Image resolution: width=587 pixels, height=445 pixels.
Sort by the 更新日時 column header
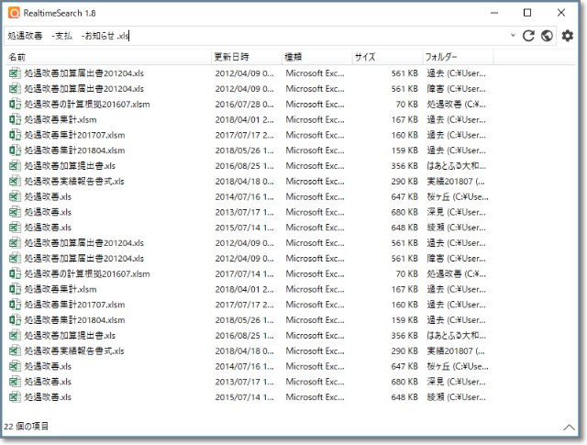click(x=231, y=57)
